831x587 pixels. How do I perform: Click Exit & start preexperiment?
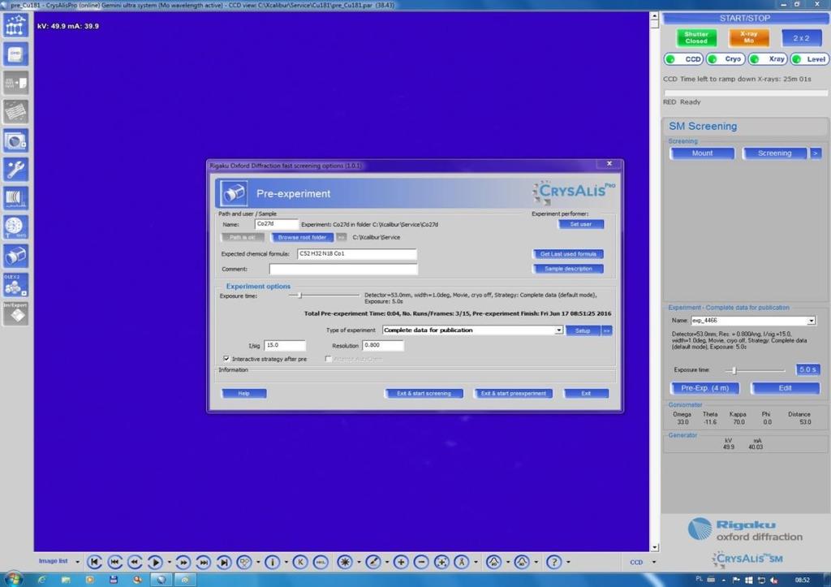513,394
